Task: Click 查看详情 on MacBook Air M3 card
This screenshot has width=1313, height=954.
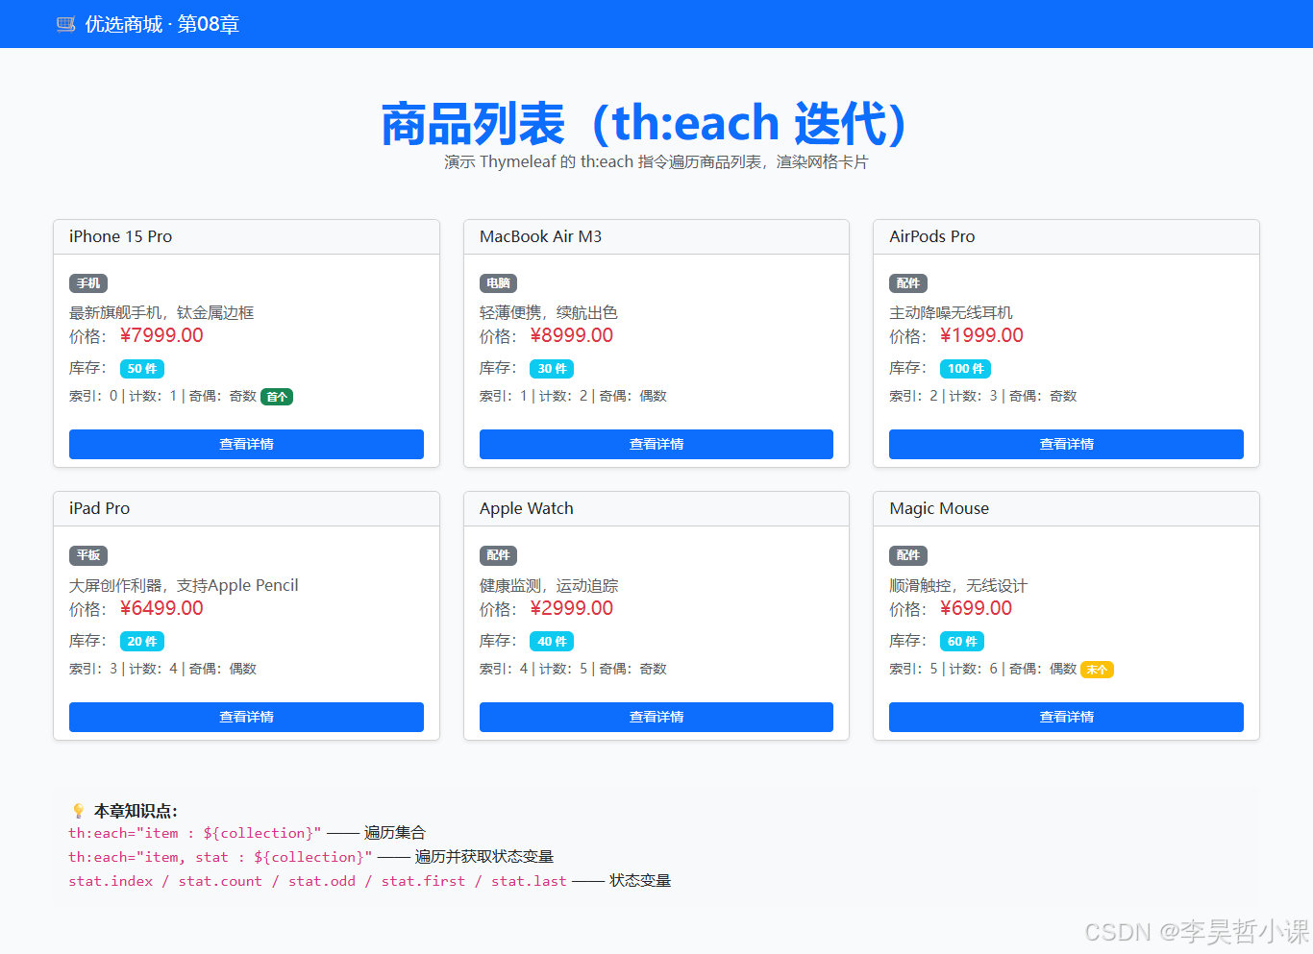Action: pos(656,444)
